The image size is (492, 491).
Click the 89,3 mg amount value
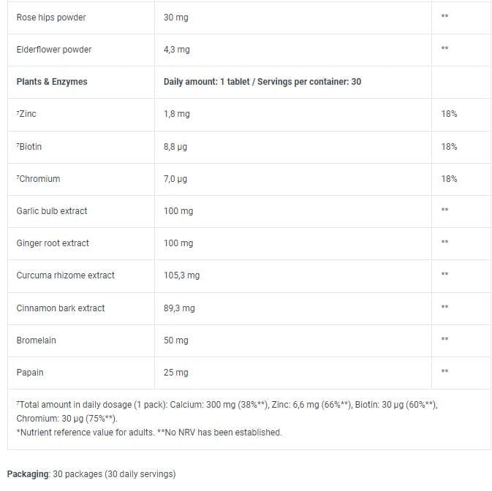coord(179,308)
